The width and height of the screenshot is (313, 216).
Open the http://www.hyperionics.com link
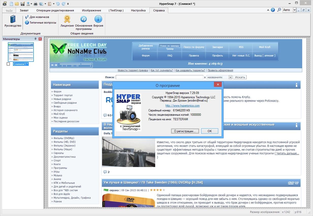point(182,106)
